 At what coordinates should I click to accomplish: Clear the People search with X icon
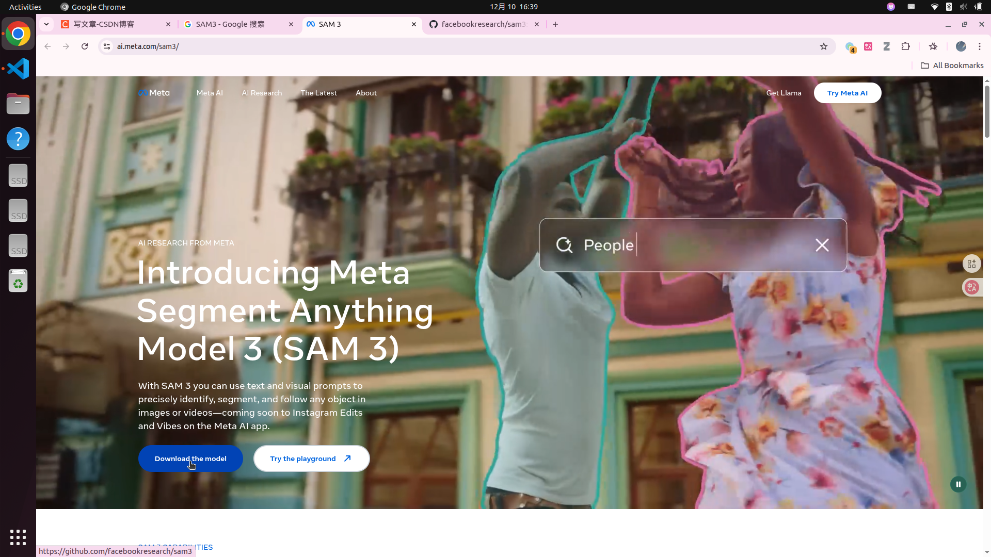pos(822,245)
